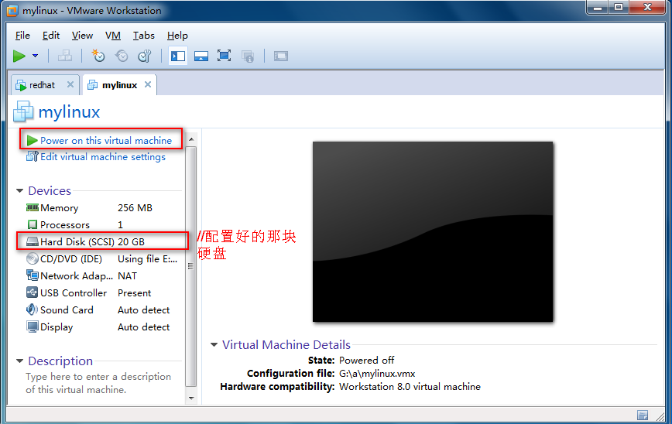
Task: Select the CD/DVD (IDE) device
Action: click(101, 258)
